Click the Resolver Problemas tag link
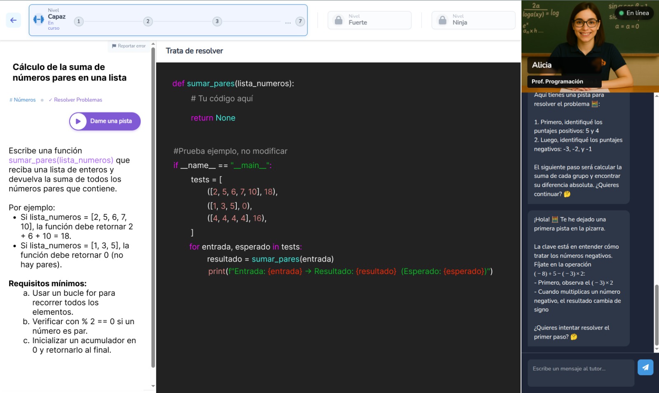Screen dimensions: 659x393 (75, 100)
